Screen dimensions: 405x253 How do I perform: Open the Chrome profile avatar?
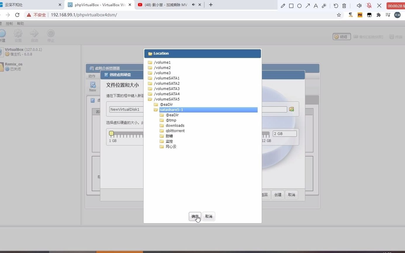(397, 15)
